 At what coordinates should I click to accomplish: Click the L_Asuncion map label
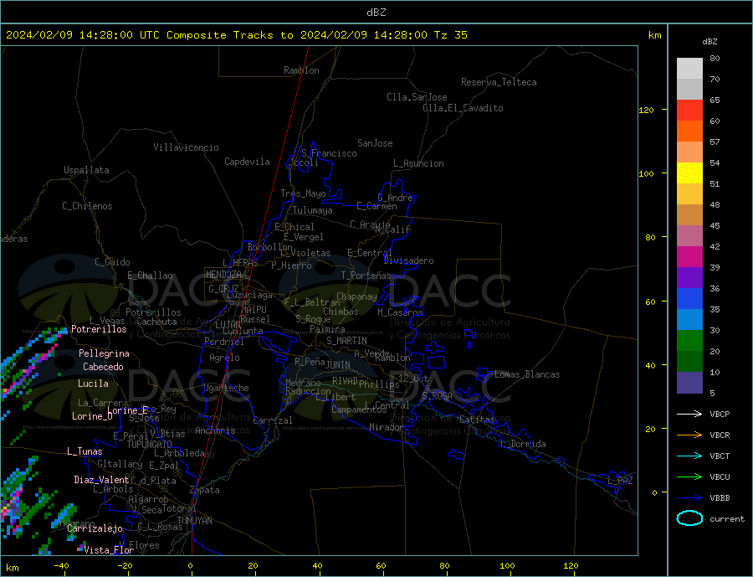tap(418, 163)
